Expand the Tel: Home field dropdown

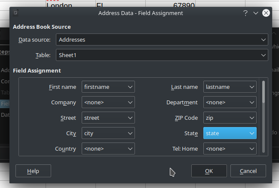pos(230,149)
